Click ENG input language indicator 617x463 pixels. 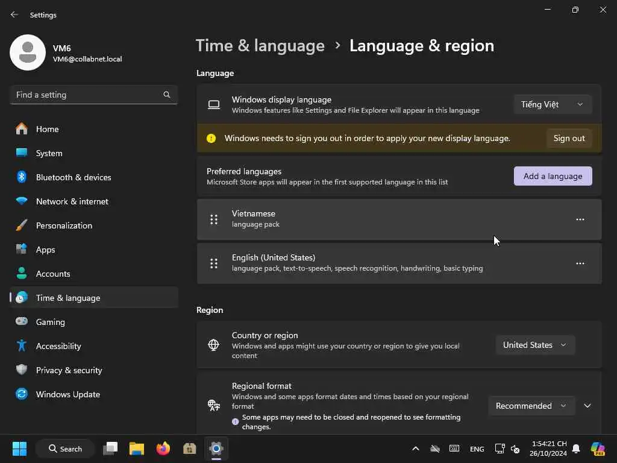tap(477, 449)
